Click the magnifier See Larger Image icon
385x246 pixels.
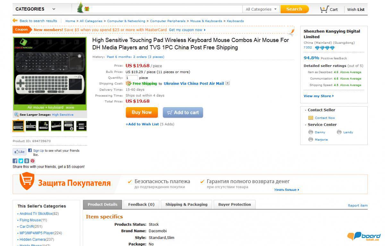click(x=16, y=115)
